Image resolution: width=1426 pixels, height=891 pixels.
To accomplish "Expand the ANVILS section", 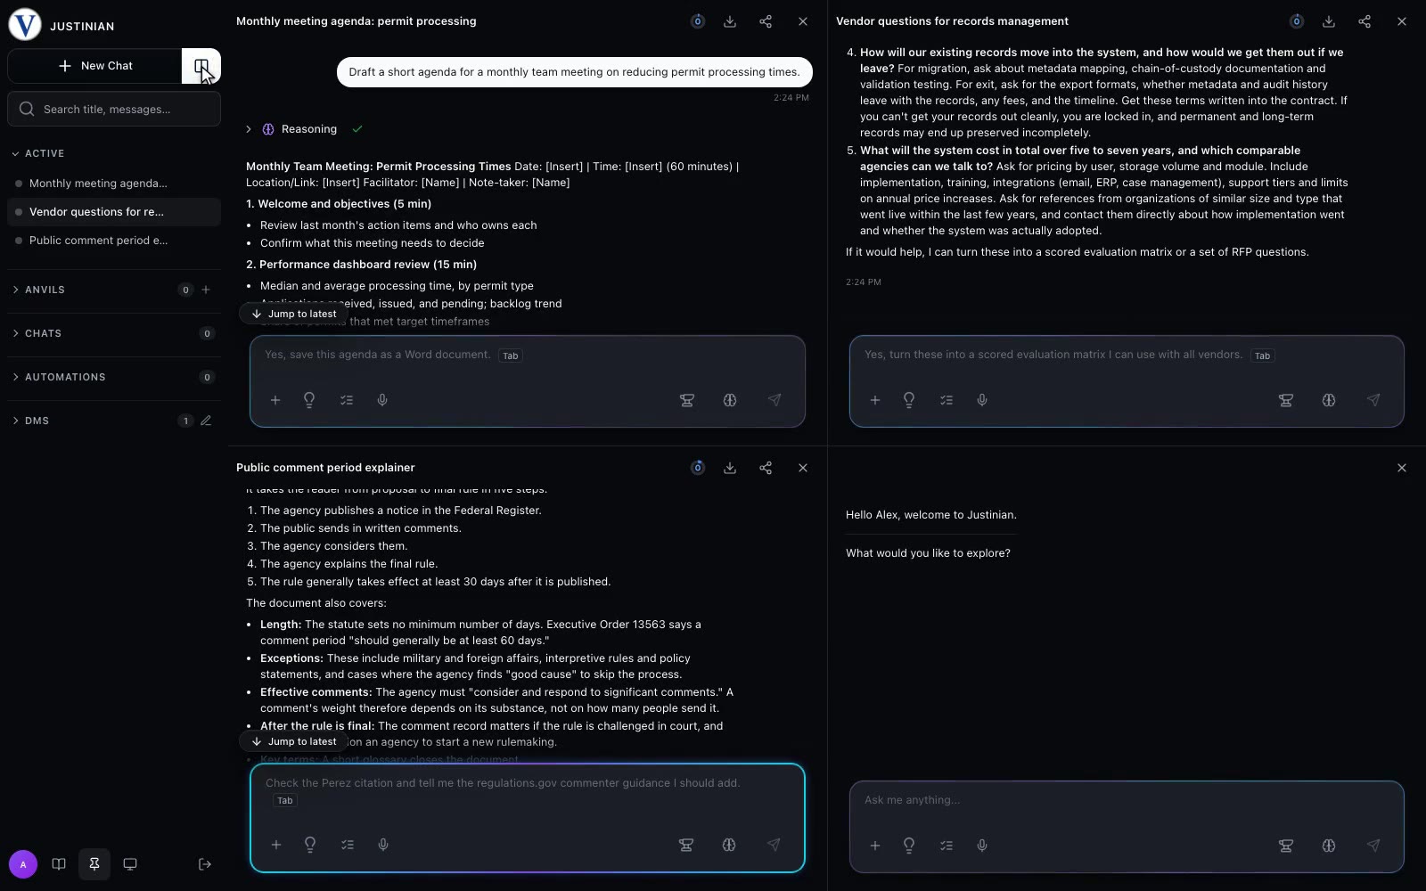I will coord(38,290).
